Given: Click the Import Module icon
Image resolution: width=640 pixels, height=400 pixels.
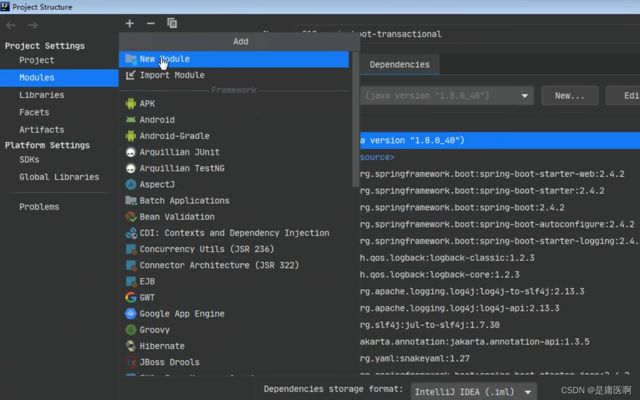Looking at the screenshot, I should click(131, 75).
